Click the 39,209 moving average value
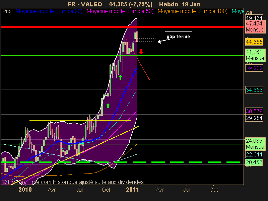This screenshot has height=201, width=268. point(254,68)
